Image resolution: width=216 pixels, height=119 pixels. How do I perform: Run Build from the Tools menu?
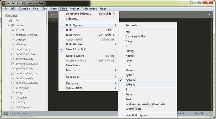click(x=88, y=30)
